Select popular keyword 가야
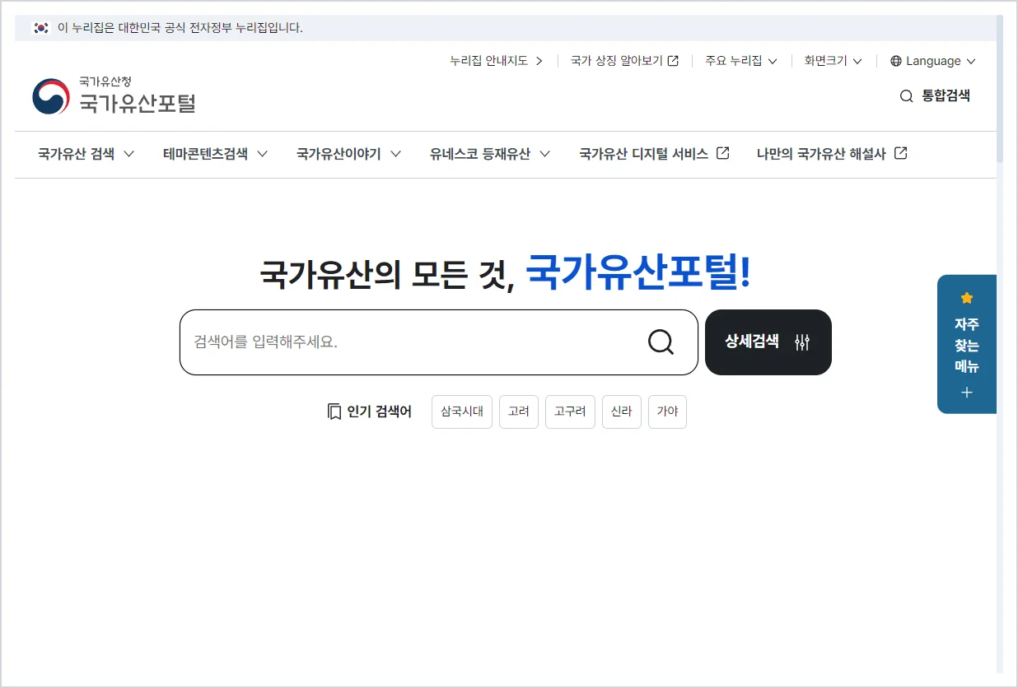1018x688 pixels. [667, 411]
